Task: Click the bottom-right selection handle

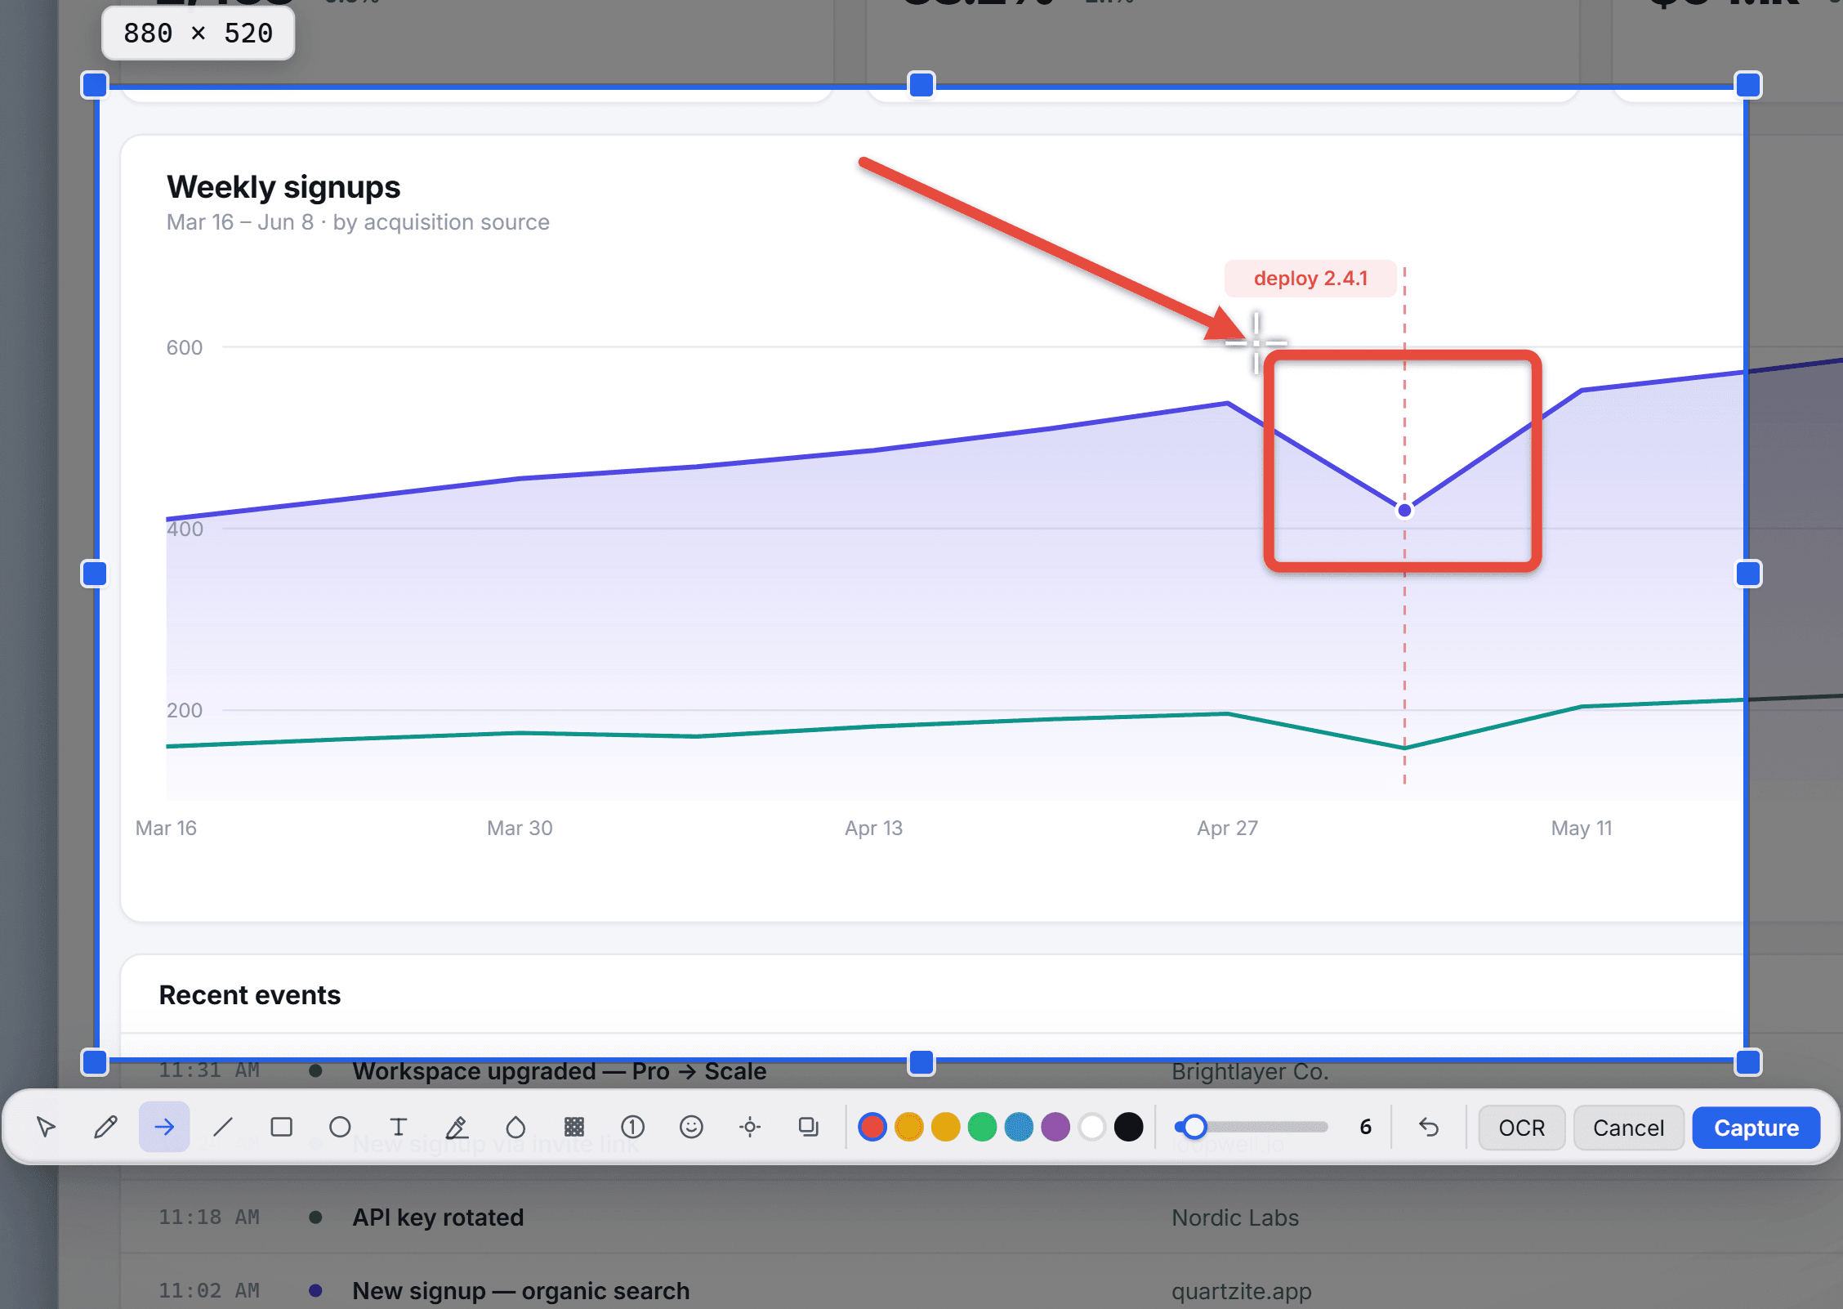Action: pos(1748,1062)
